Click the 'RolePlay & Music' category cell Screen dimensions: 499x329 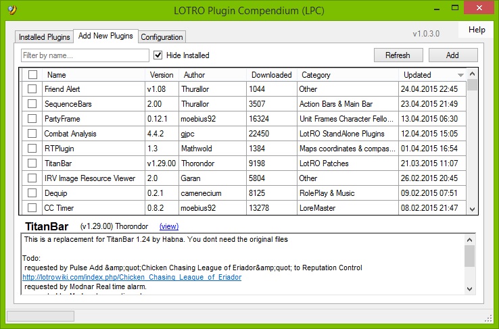tap(348, 193)
